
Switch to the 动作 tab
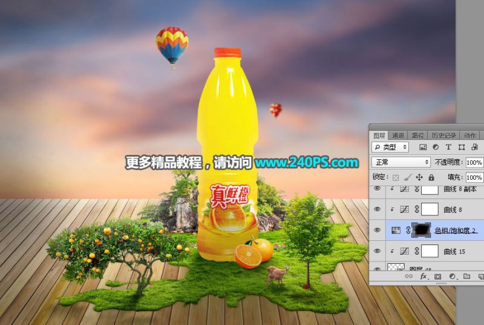point(470,136)
